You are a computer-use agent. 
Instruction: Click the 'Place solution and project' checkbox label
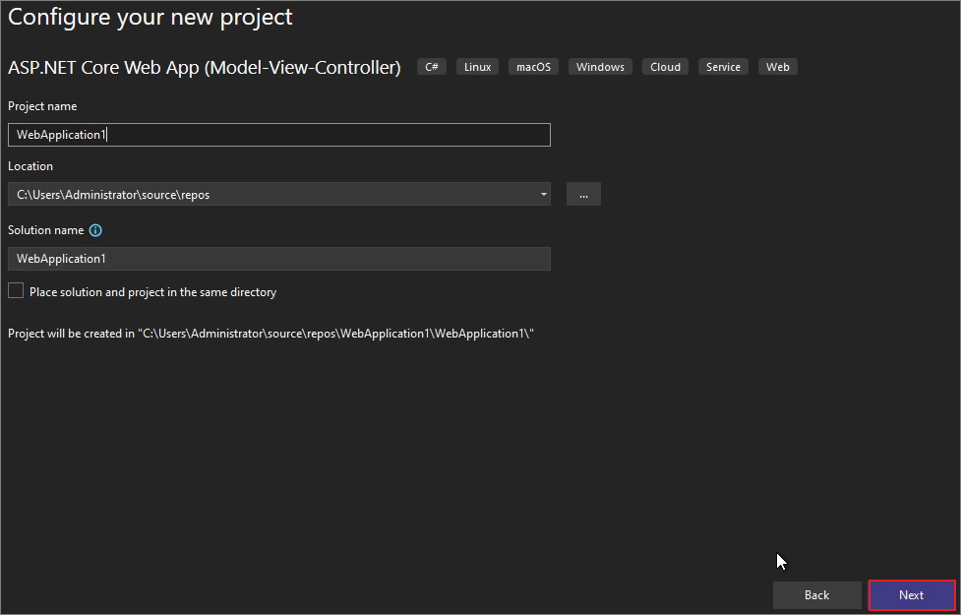coord(153,292)
